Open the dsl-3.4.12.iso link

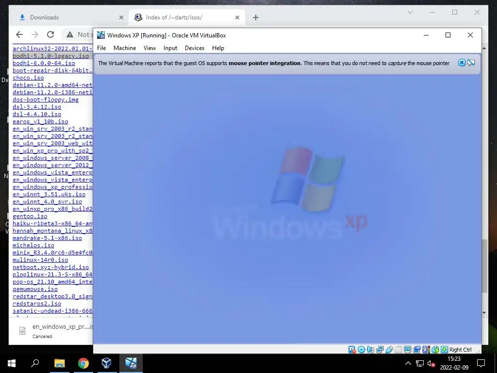[x=37, y=107]
